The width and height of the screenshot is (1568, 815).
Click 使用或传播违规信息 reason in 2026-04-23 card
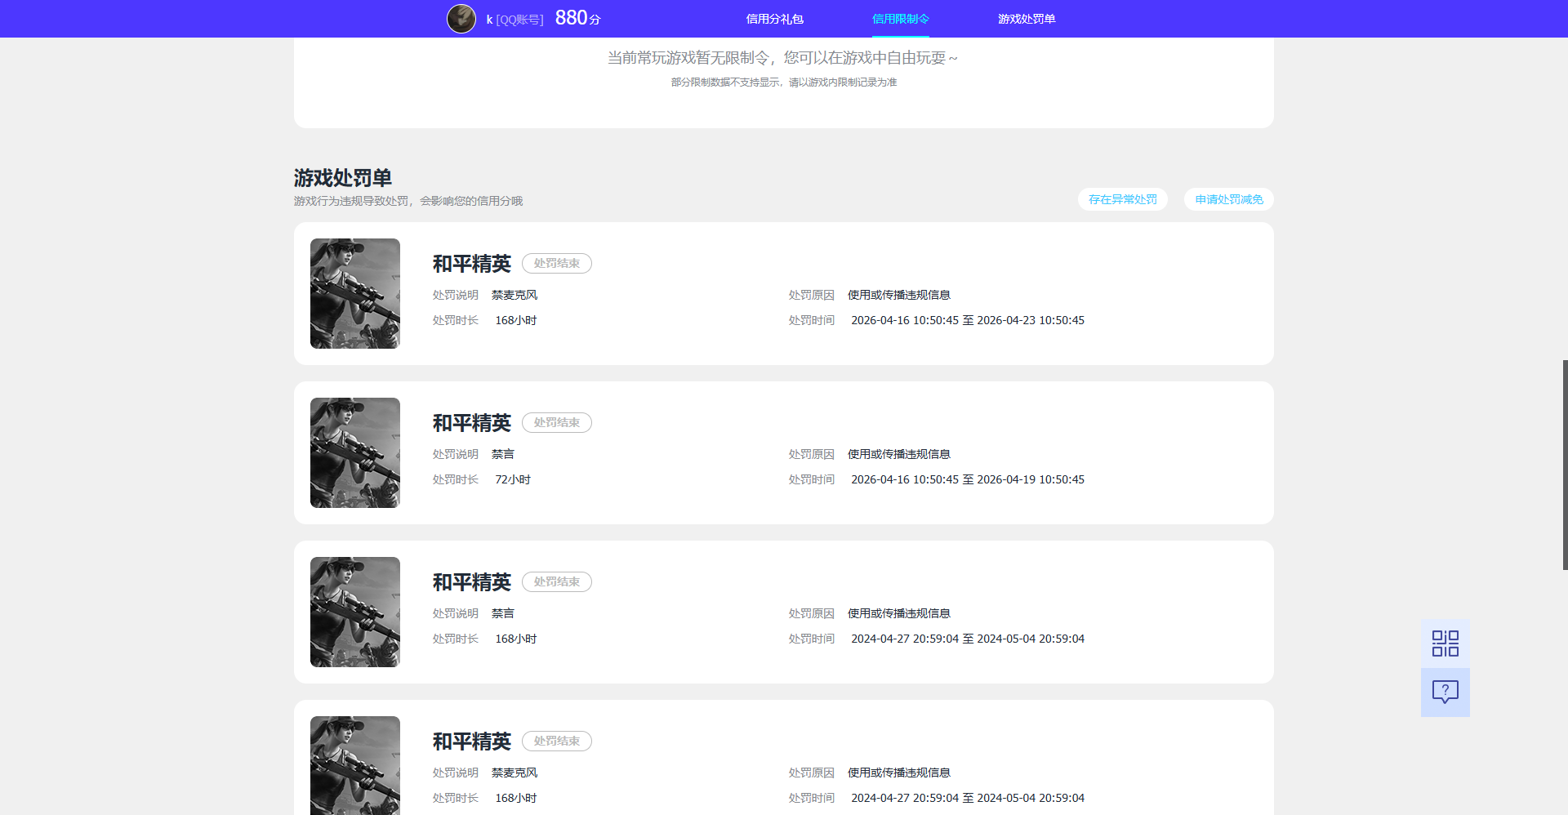tap(899, 295)
